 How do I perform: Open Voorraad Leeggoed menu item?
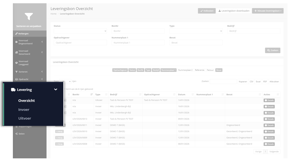pos(30,63)
